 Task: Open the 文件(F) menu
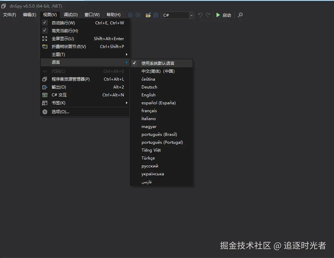9,15
